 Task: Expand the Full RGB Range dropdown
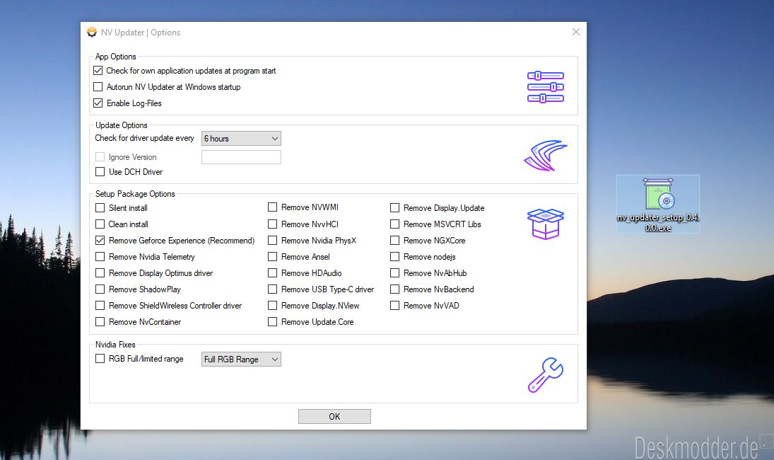241,360
